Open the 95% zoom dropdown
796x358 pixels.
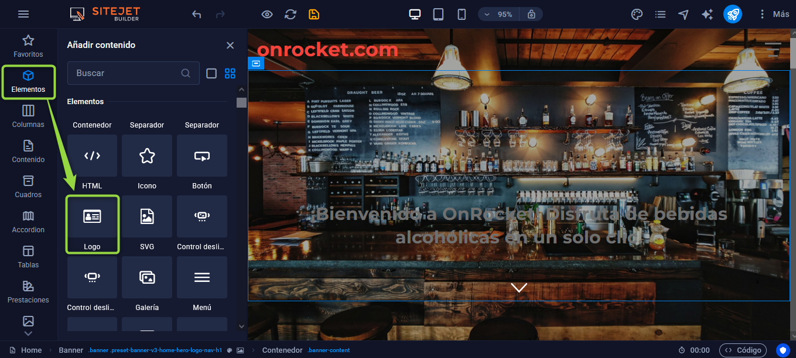[498, 14]
